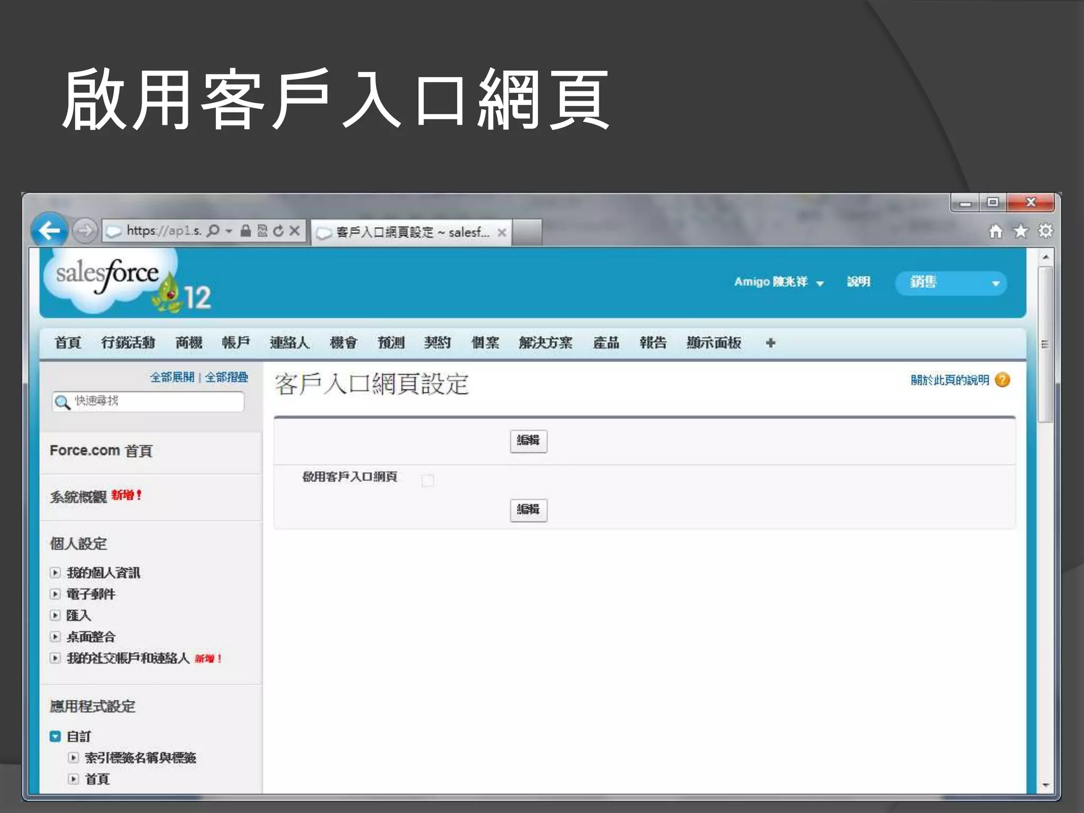Click the vertical scrollbar thumb
The image size is (1084, 813).
[1045, 345]
